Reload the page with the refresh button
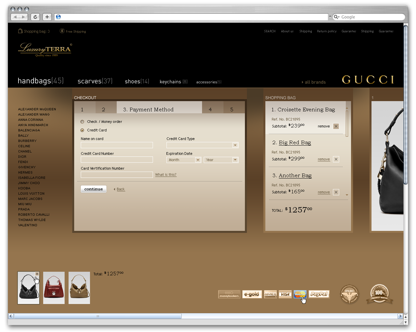 pyautogui.click(x=35, y=17)
